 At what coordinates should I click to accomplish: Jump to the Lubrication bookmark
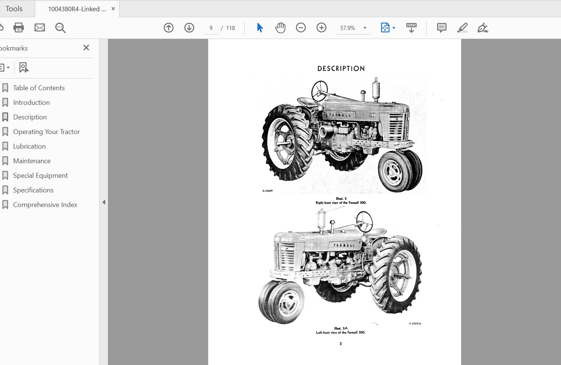tap(29, 146)
